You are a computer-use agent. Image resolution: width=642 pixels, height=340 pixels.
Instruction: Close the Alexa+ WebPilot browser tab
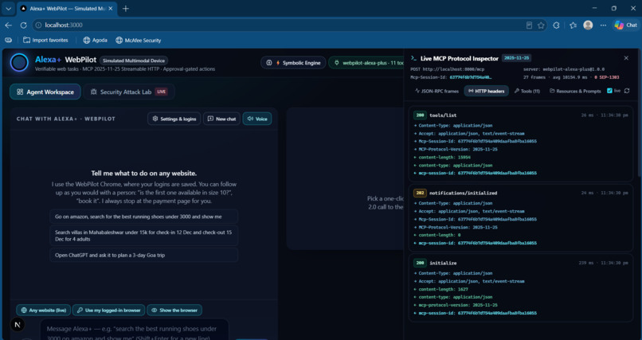110,8
